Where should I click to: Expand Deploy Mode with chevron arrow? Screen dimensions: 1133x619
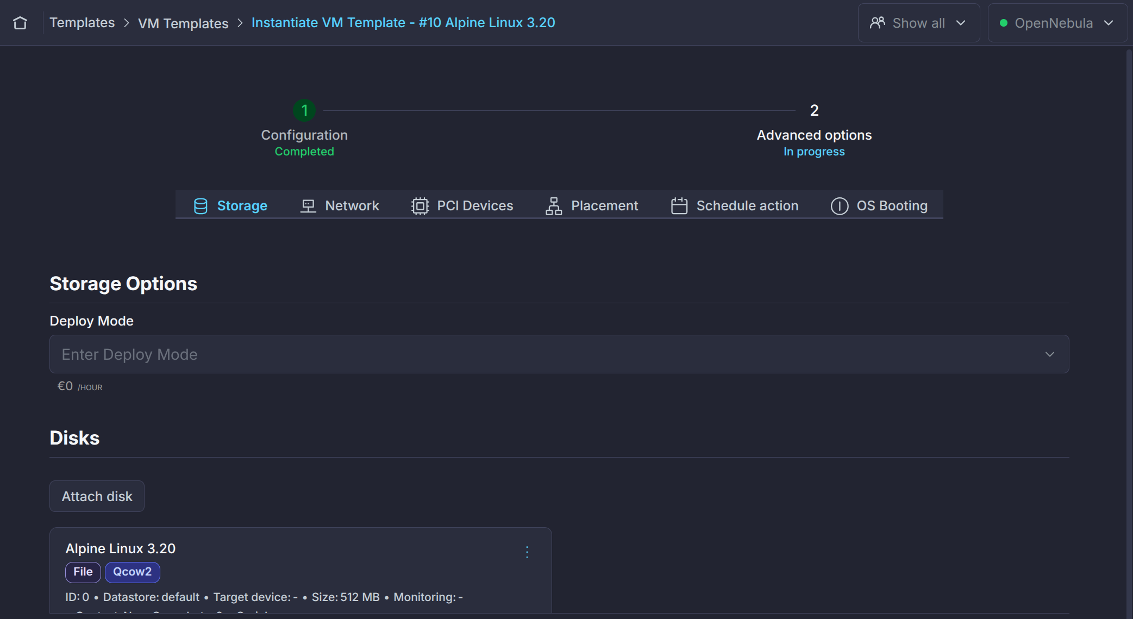(x=1050, y=354)
